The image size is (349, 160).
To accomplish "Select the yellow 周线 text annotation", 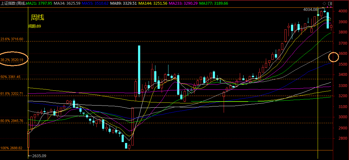I will click(37, 18).
